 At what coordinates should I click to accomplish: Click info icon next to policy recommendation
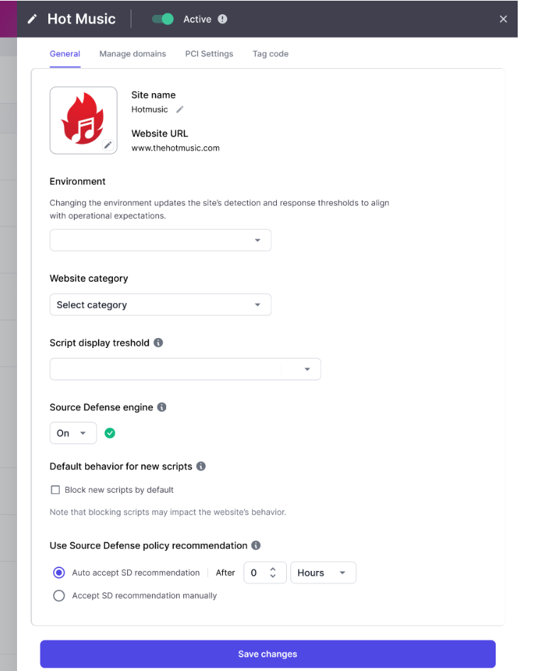[x=256, y=545]
